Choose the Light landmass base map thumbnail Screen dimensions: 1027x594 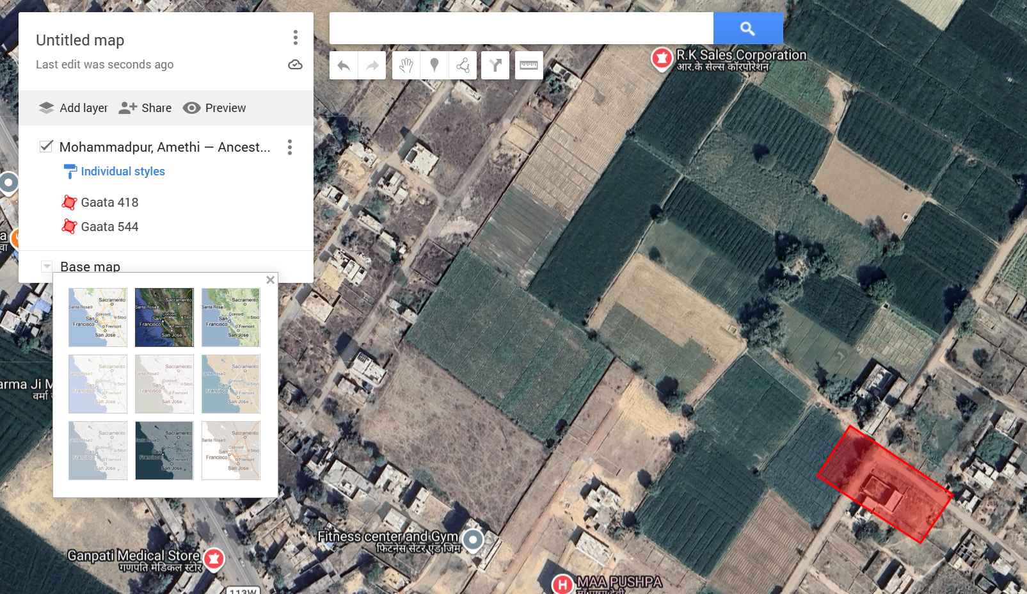(98, 451)
